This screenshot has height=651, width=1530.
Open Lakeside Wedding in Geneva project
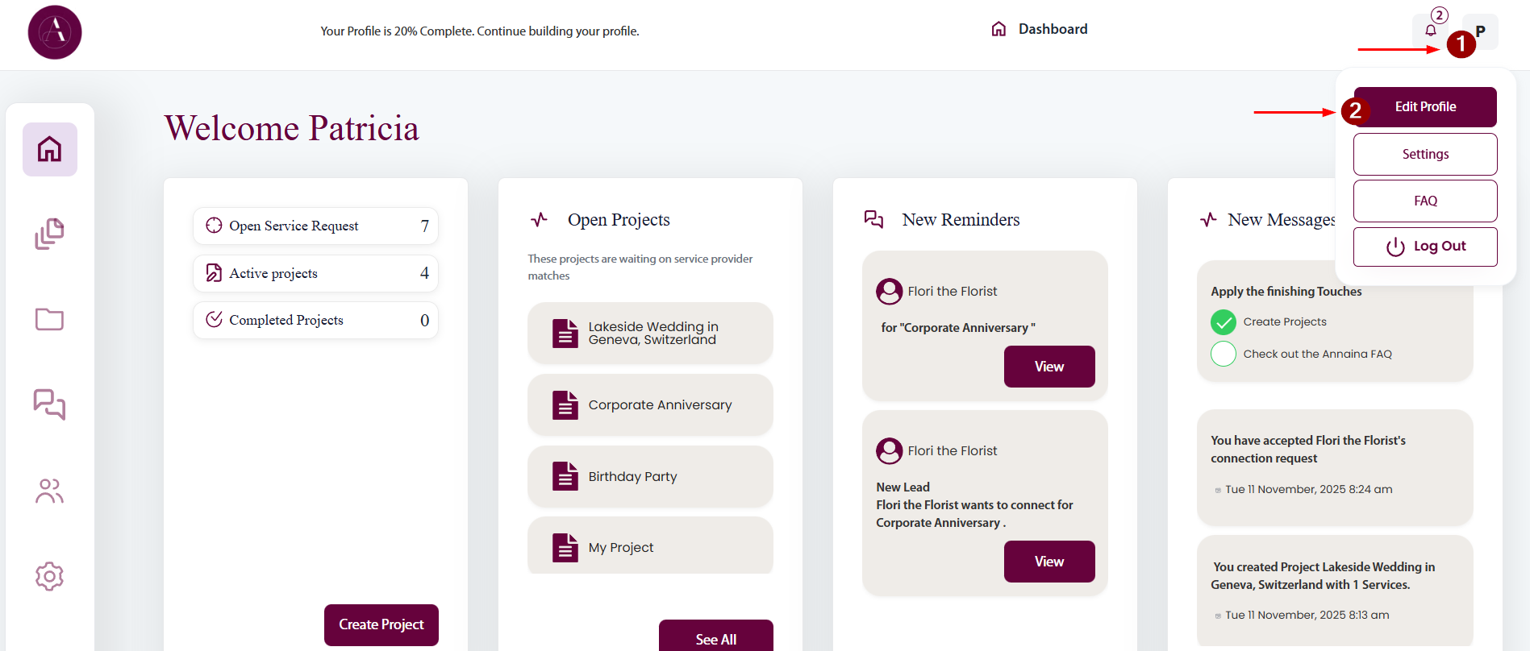coord(650,333)
